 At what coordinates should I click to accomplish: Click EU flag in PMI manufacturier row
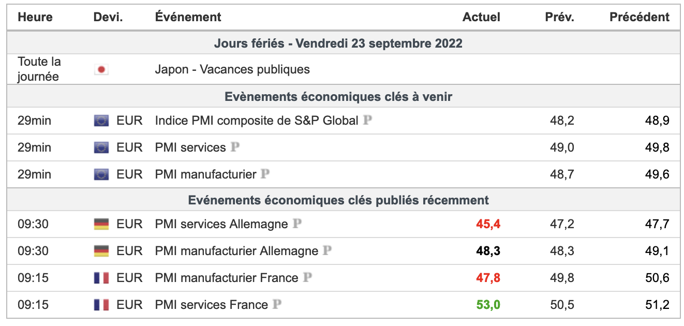tap(101, 175)
